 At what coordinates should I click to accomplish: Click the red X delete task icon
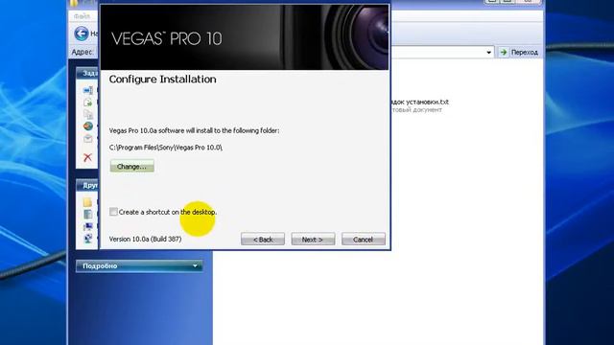pos(87,157)
